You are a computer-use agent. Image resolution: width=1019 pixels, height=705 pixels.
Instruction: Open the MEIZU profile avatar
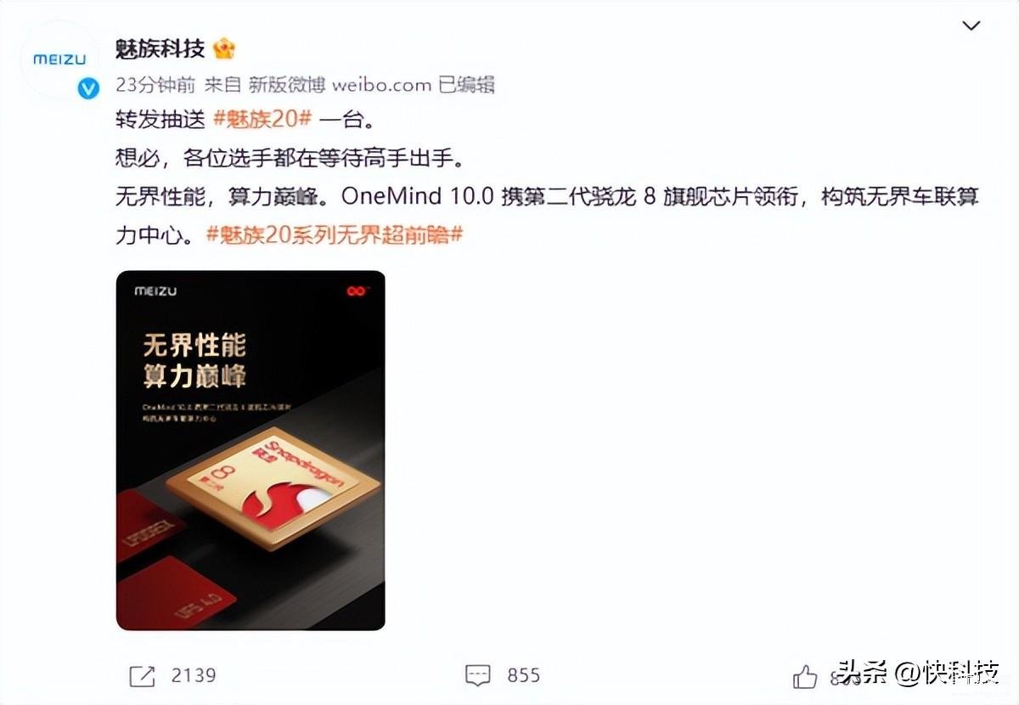pos(59,61)
